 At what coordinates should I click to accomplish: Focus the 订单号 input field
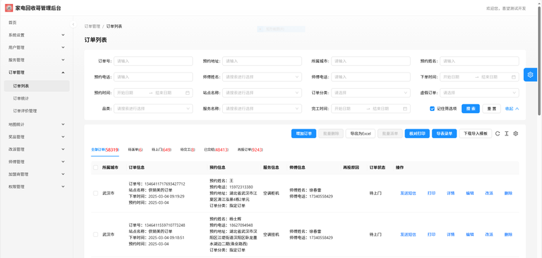coord(153,61)
